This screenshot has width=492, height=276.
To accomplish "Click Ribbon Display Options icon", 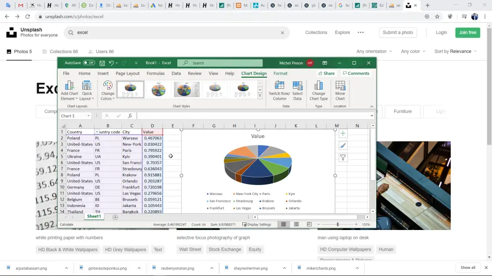I will (325, 63).
